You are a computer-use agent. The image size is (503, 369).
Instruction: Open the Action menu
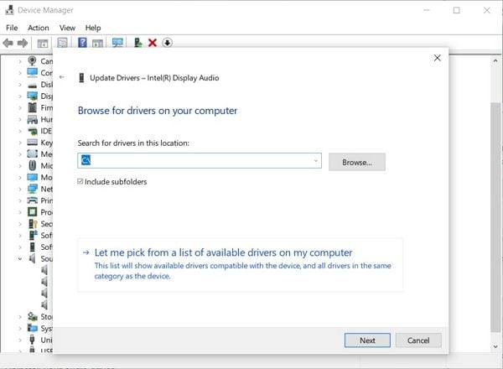coord(39,28)
